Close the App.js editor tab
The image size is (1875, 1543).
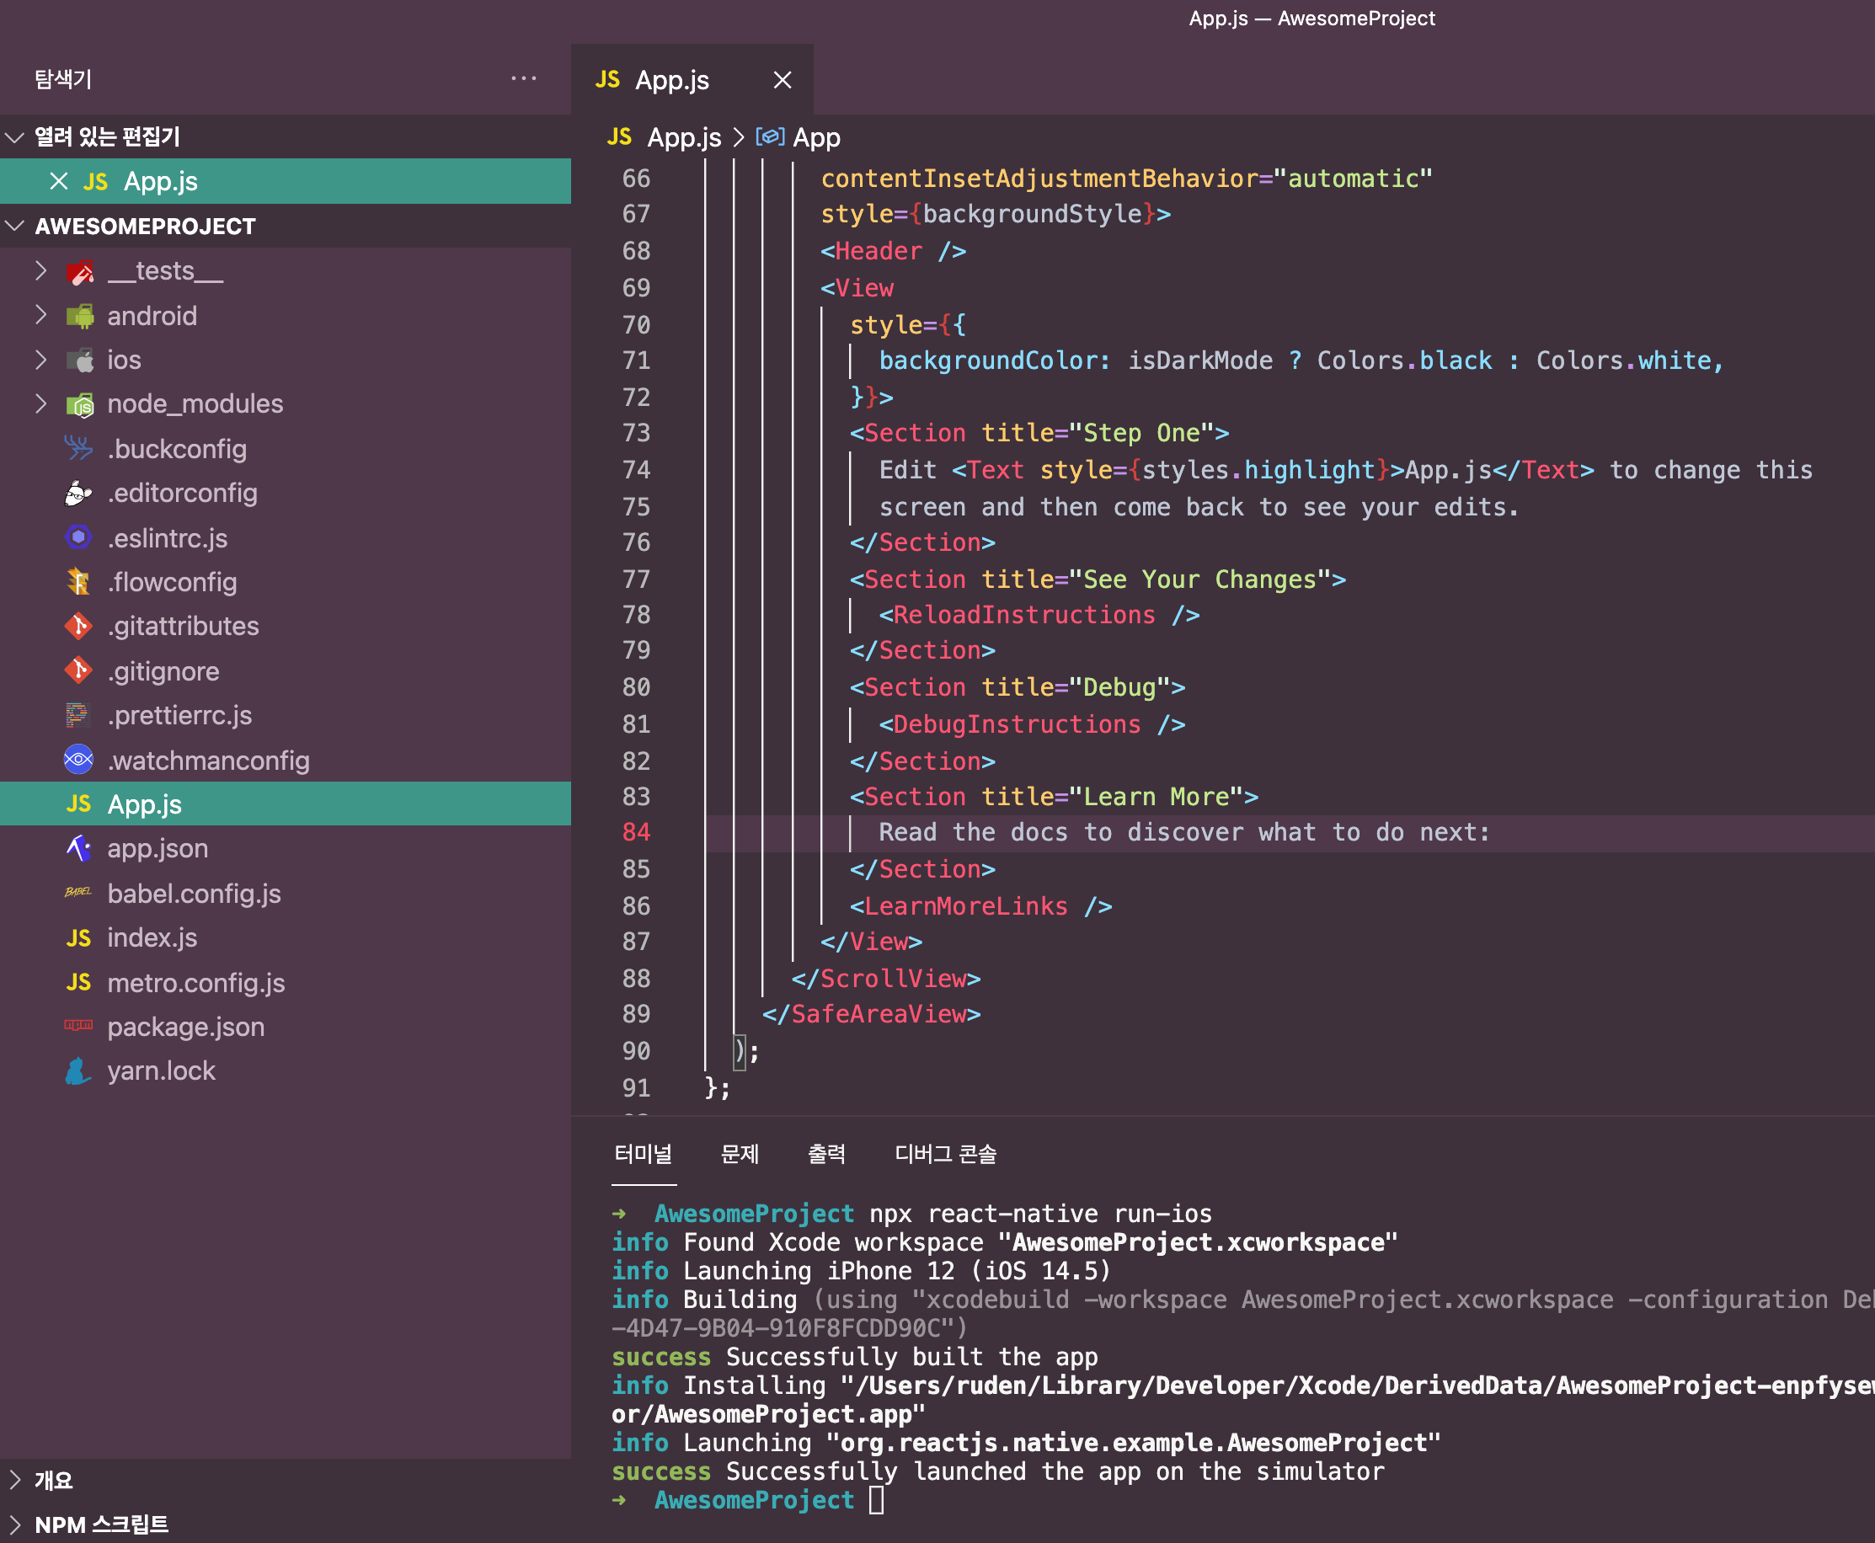click(x=782, y=80)
